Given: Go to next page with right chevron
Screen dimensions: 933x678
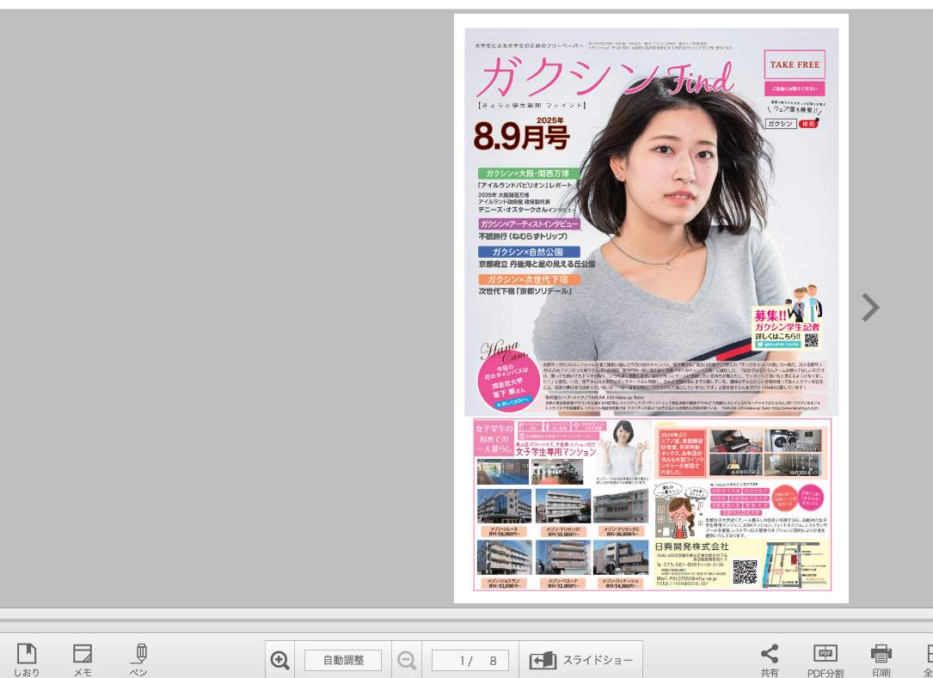Looking at the screenshot, I should [870, 308].
